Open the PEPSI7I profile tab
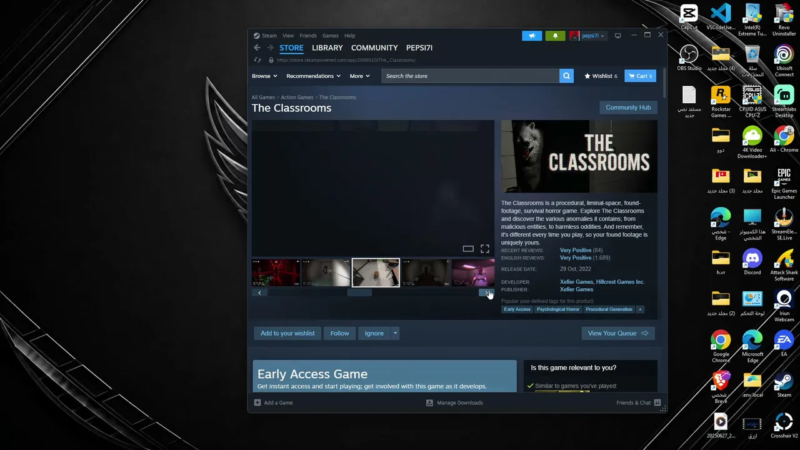This screenshot has height=450, width=800. (x=419, y=47)
